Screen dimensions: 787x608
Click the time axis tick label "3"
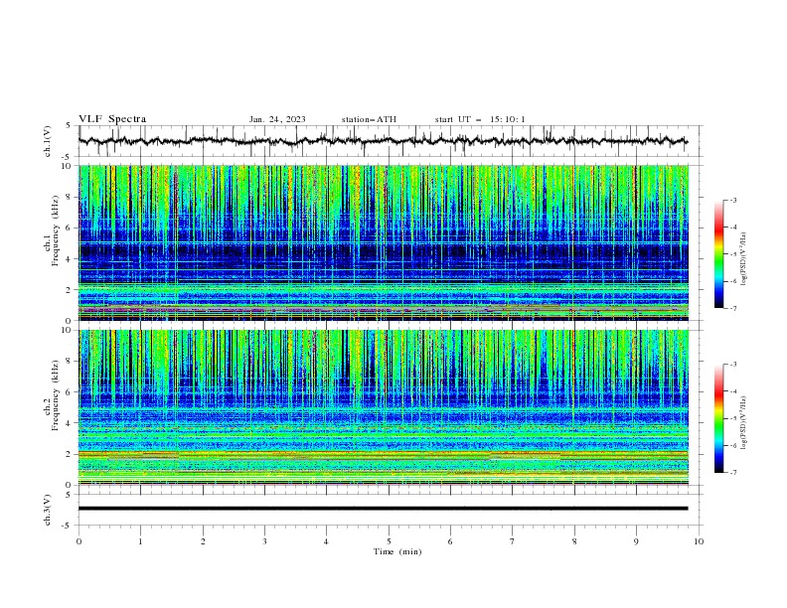[264, 541]
